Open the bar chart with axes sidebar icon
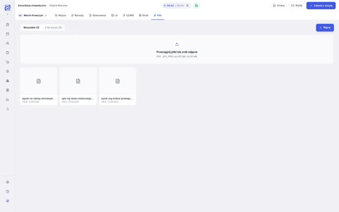The image size is (339, 212). 8,100
